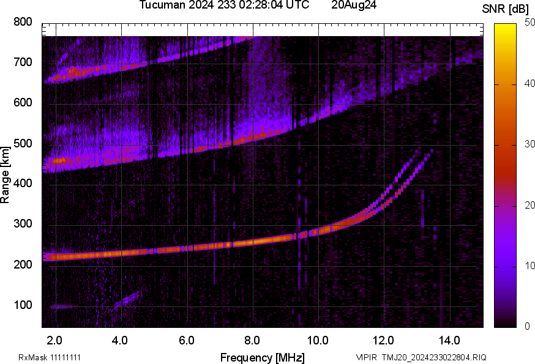Click the colorbar tick label '40'
535x364 pixels.
tap(529, 83)
